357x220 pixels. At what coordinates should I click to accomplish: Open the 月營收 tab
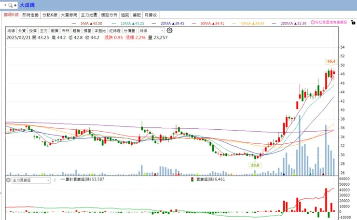151,15
